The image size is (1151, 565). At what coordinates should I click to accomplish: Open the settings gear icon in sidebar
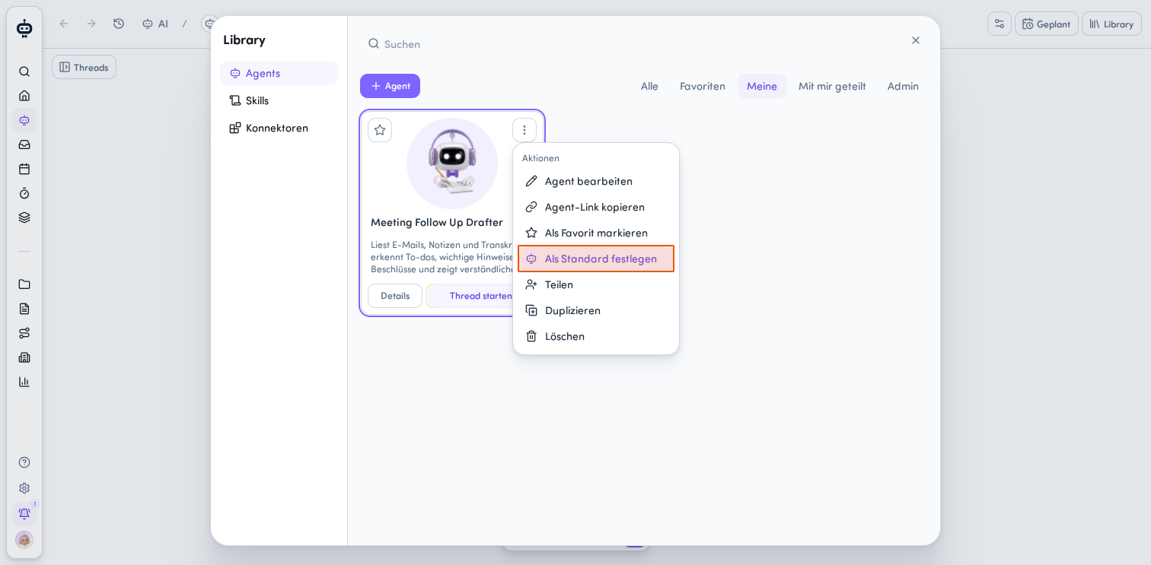[24, 488]
